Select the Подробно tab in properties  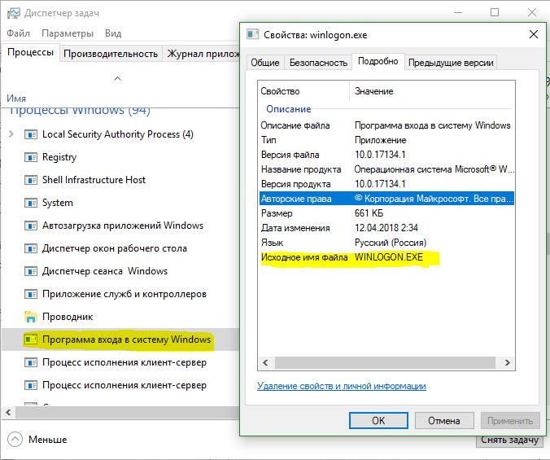coord(378,61)
